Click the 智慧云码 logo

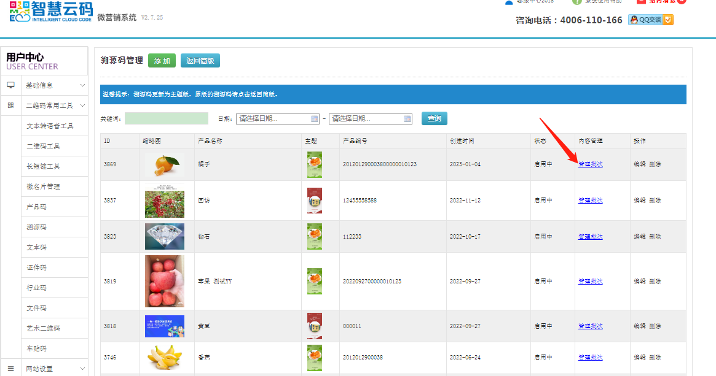tap(52, 12)
